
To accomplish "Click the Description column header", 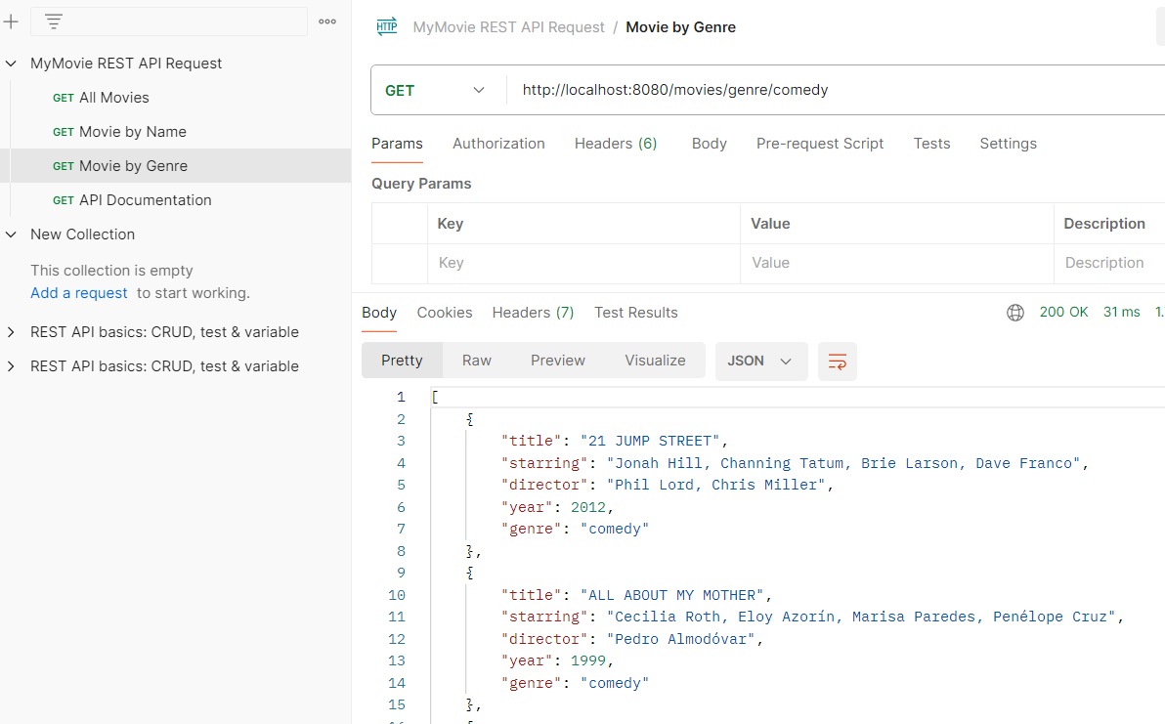I will click(x=1104, y=225).
